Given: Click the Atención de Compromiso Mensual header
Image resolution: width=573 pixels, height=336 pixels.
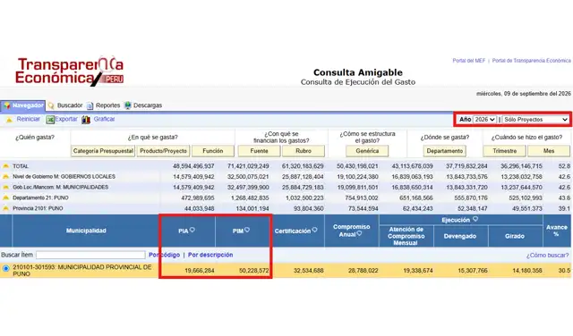Looking at the screenshot, I should click(406, 236).
